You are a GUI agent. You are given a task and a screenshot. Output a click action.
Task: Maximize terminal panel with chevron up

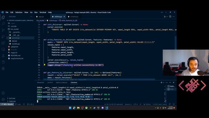[x=170, y=83]
